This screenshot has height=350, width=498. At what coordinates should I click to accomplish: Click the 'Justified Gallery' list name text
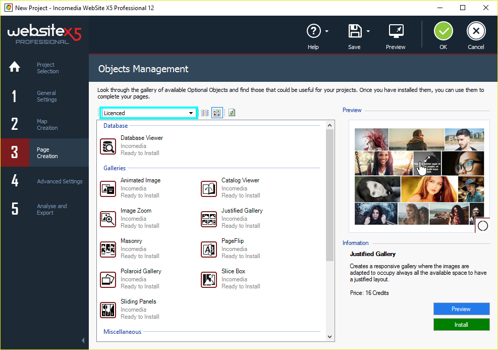pyautogui.click(x=242, y=211)
